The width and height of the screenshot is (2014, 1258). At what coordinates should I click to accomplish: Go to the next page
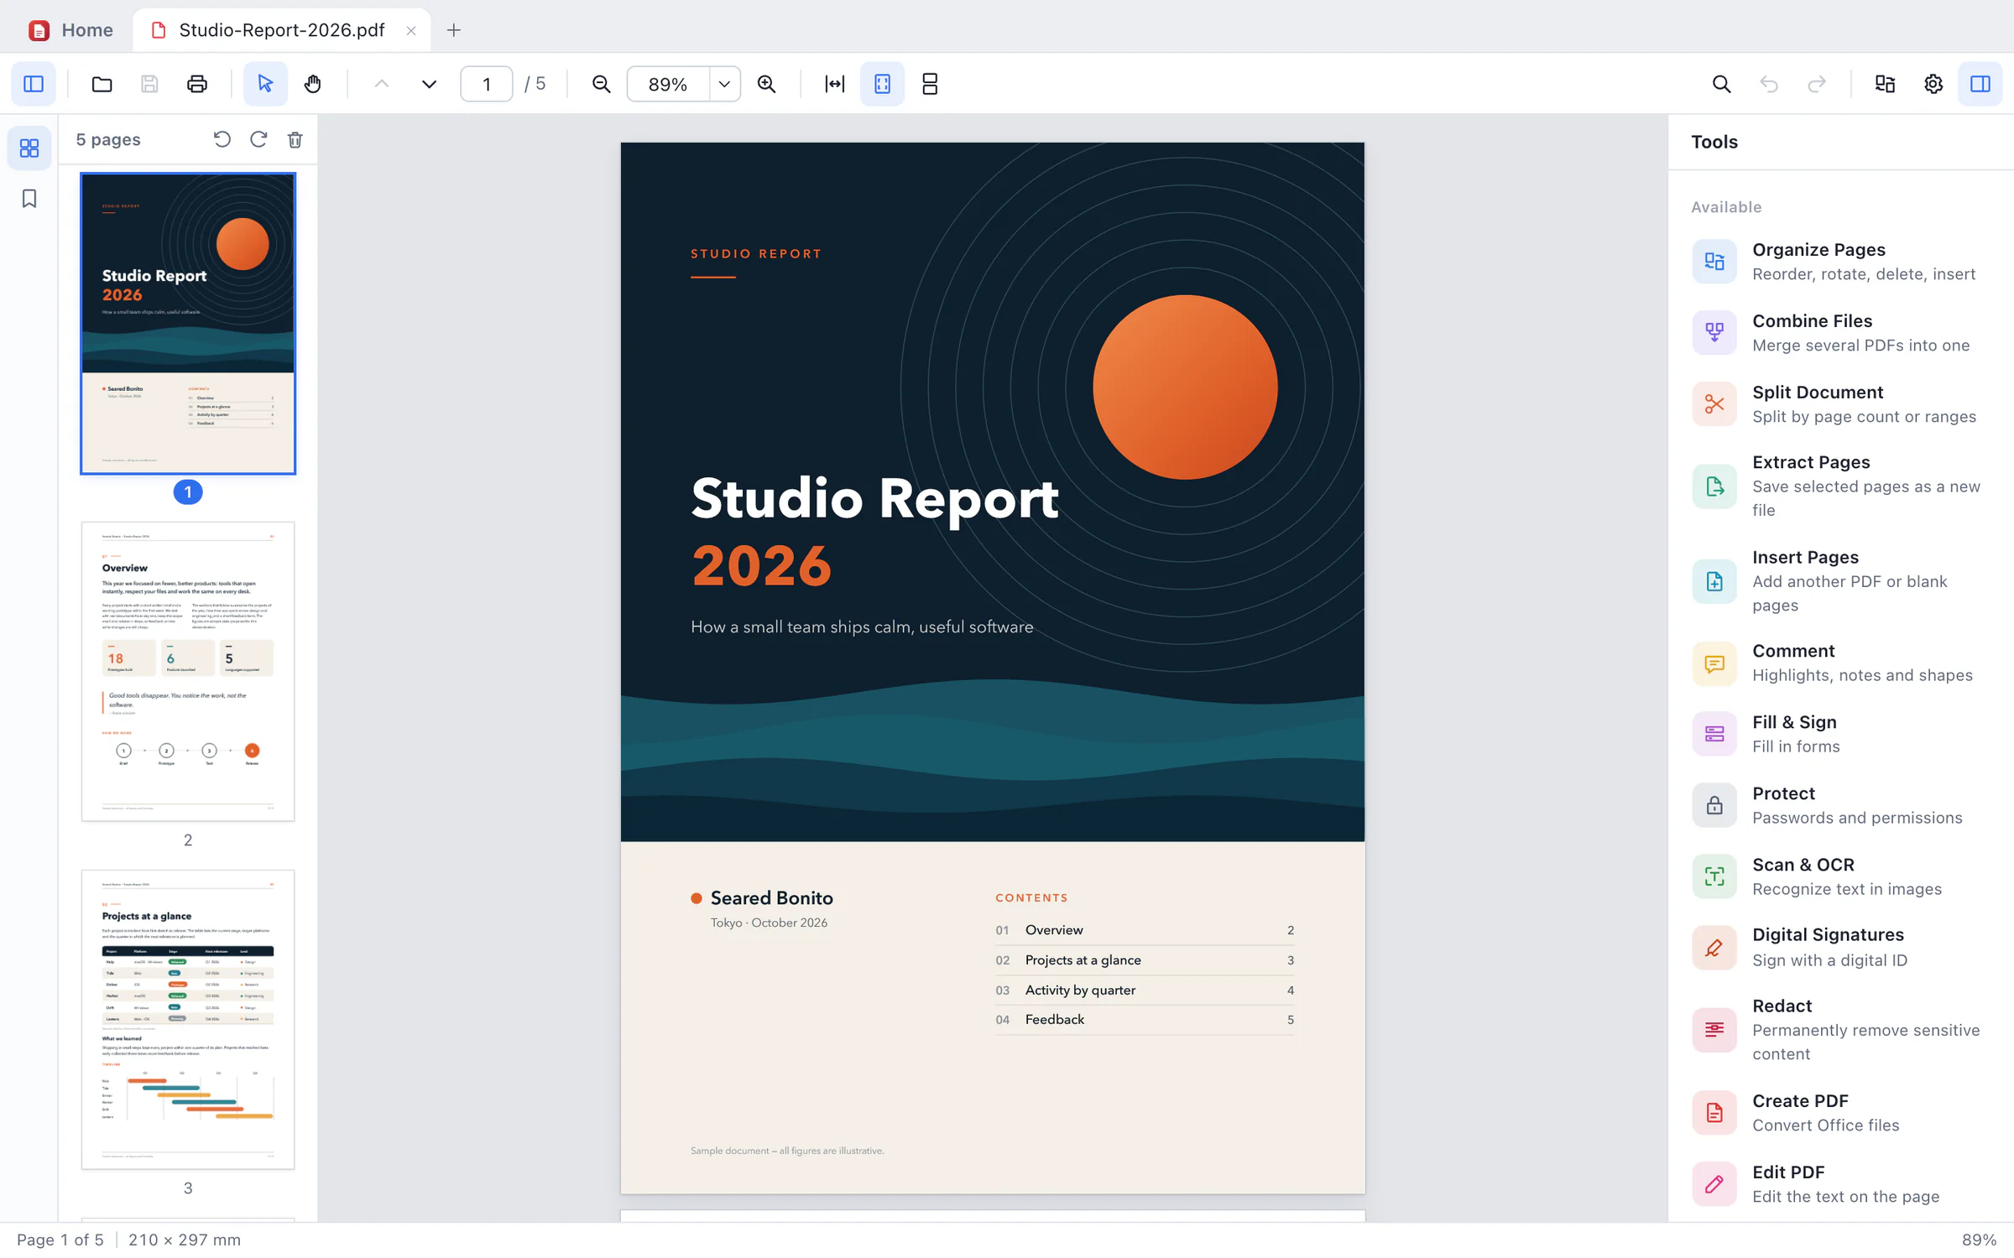coord(429,84)
